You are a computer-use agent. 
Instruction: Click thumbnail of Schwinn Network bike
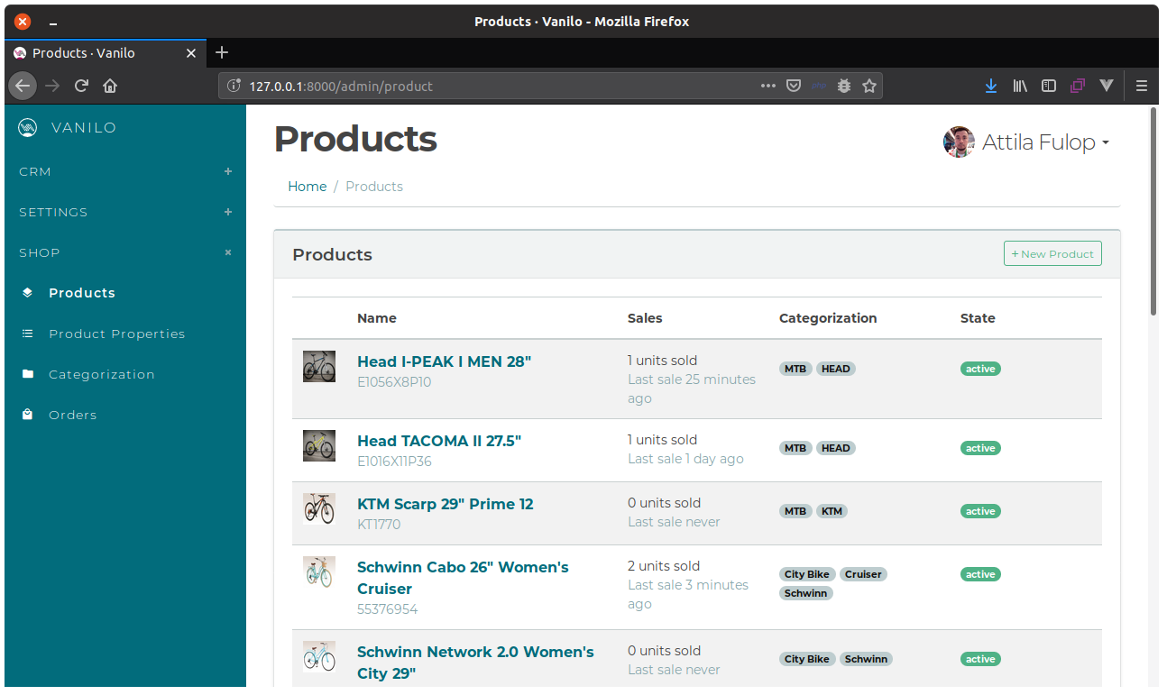(319, 656)
